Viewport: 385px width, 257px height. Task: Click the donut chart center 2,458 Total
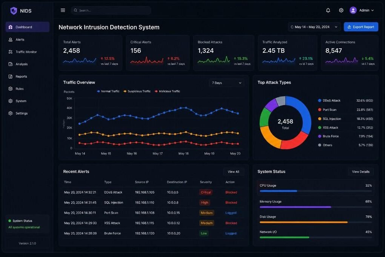point(285,124)
